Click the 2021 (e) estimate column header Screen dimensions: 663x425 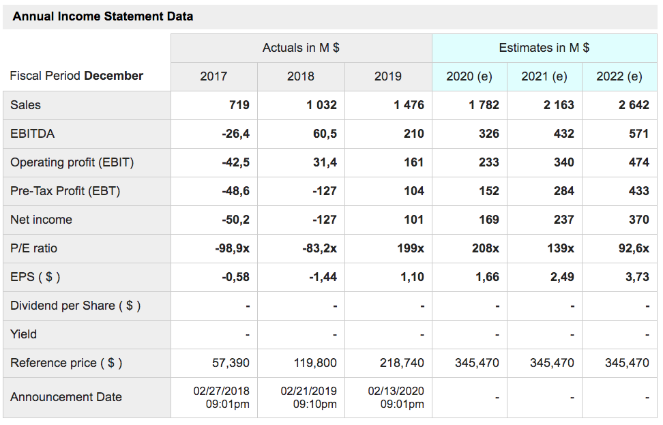click(544, 76)
